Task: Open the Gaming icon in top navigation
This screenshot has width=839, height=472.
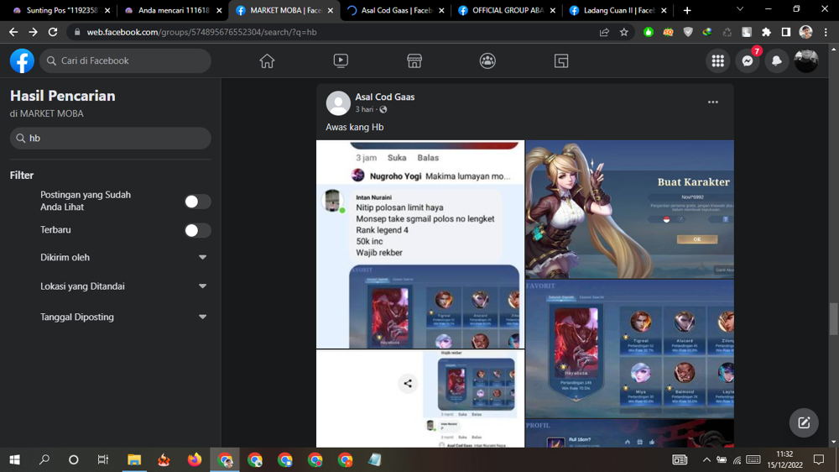Action: click(x=560, y=60)
